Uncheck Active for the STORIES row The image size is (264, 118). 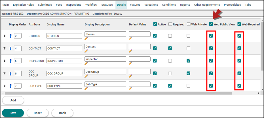click(155, 36)
